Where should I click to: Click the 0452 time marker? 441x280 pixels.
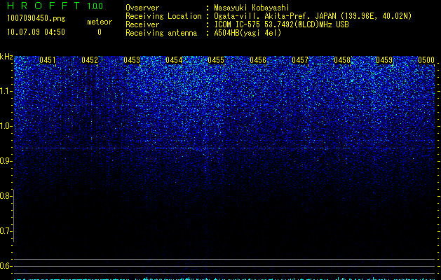point(90,59)
